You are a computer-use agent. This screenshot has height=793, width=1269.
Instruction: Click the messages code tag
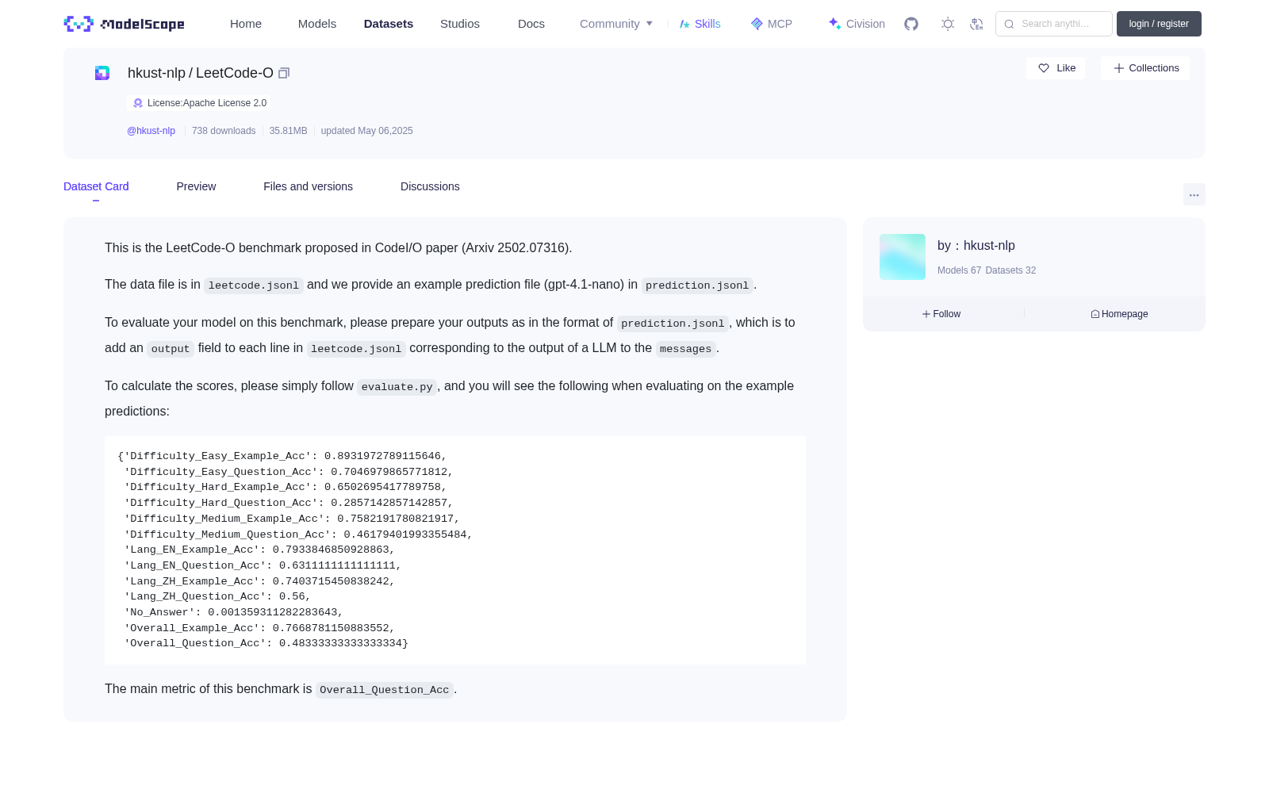click(x=685, y=349)
